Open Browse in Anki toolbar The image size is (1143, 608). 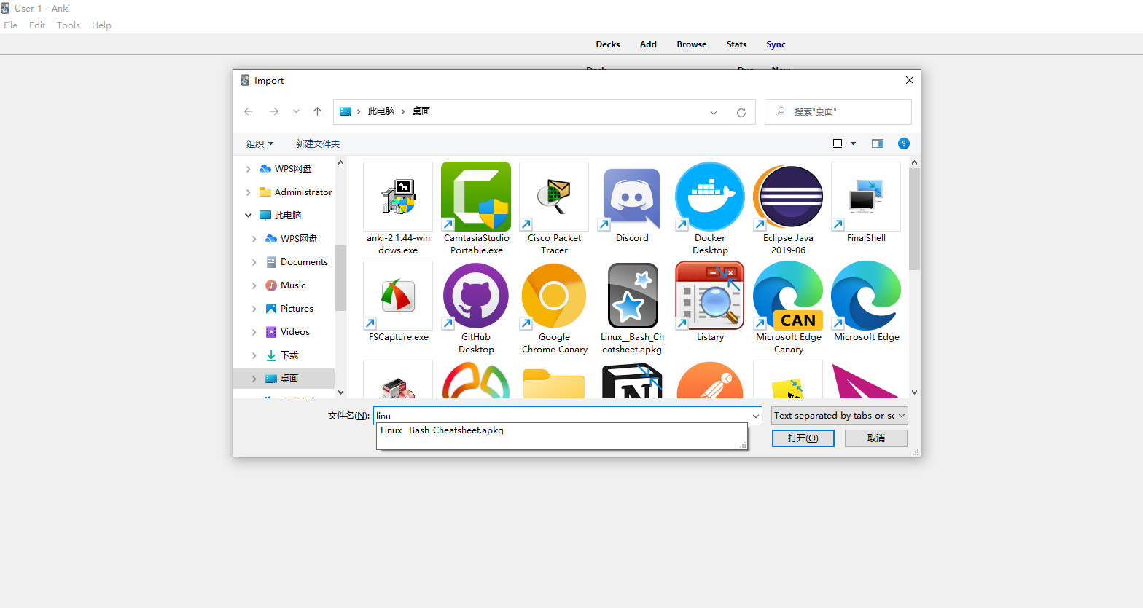click(x=692, y=44)
